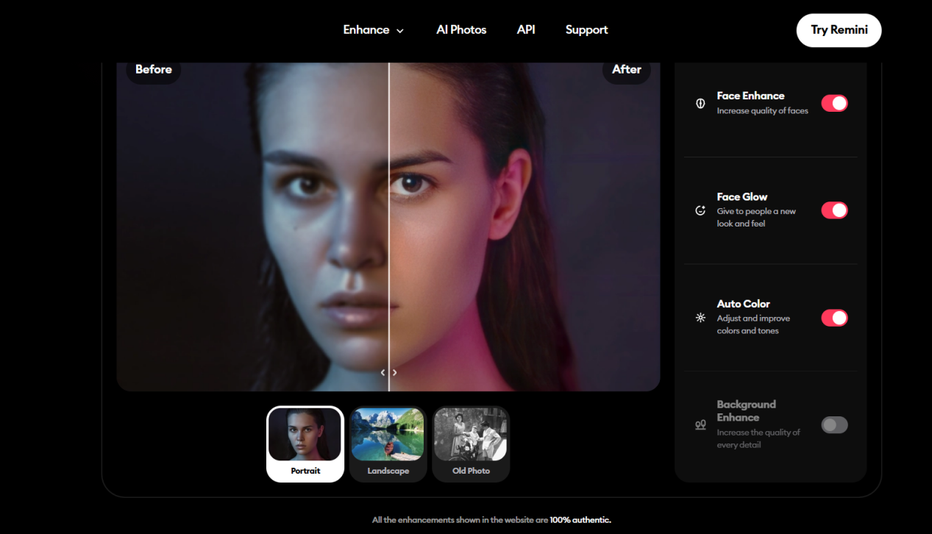Go to the API page

point(526,30)
